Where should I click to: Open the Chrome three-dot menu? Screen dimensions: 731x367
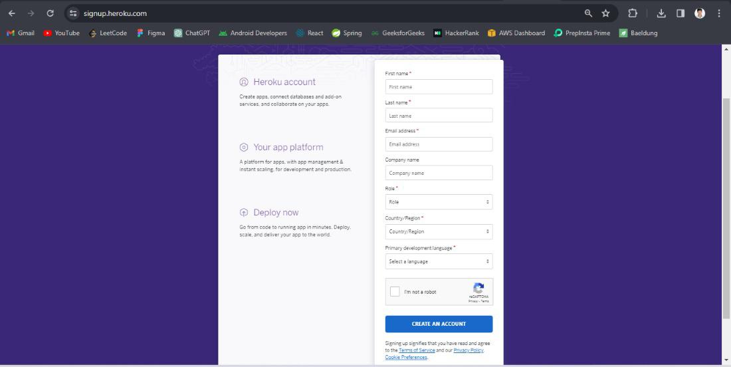[x=719, y=13]
